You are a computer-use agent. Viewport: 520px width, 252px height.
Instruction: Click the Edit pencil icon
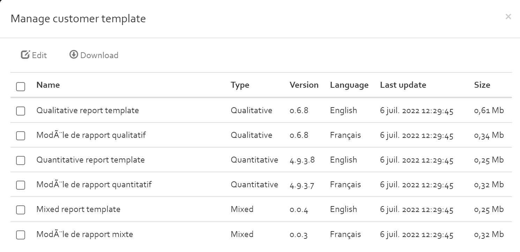pyautogui.click(x=25, y=55)
